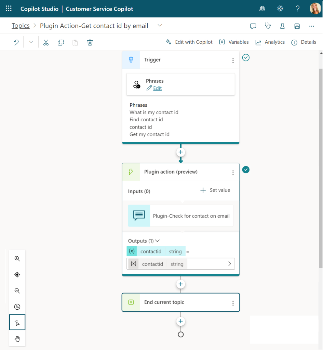Open the Trigger node three-dot menu

pyautogui.click(x=233, y=60)
